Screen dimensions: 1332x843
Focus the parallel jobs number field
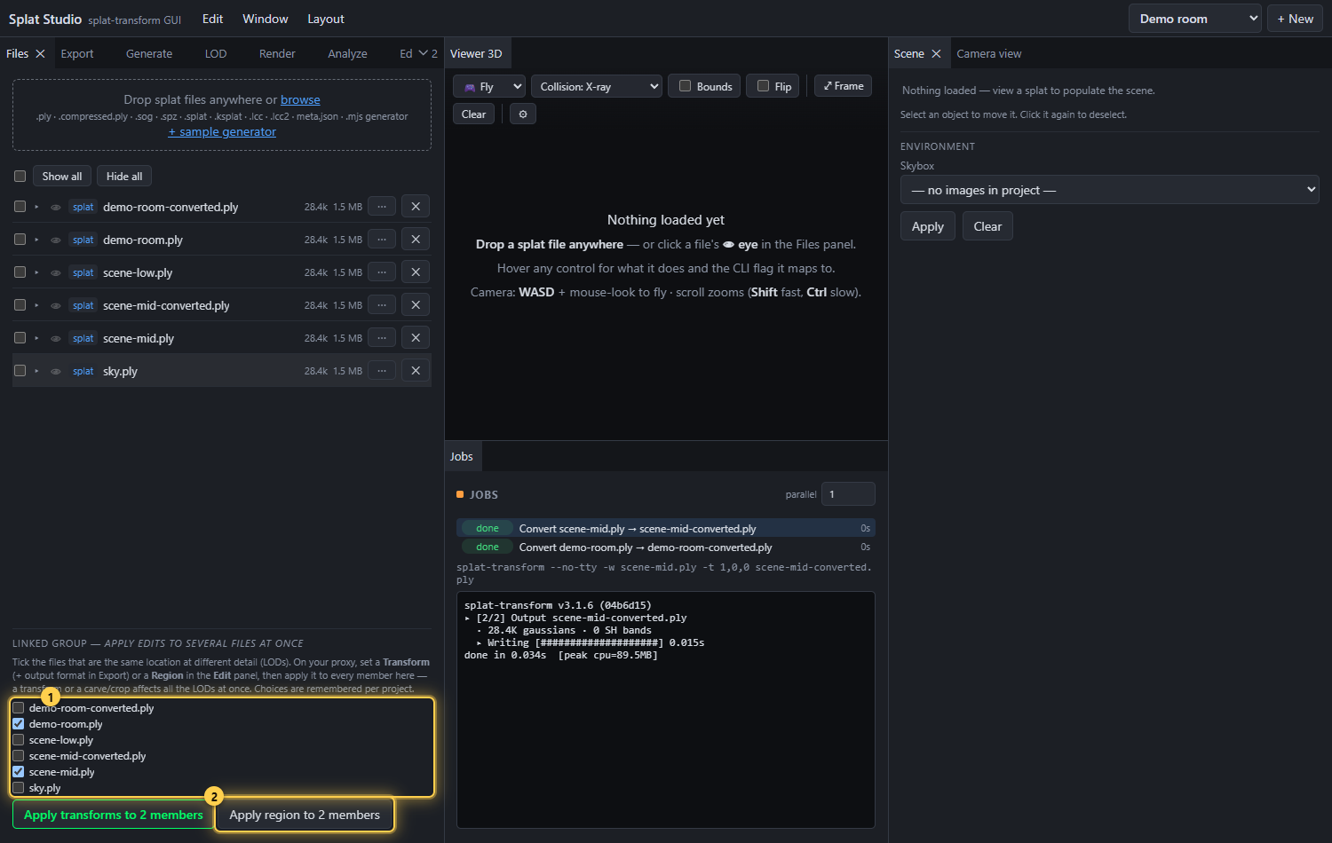(848, 494)
